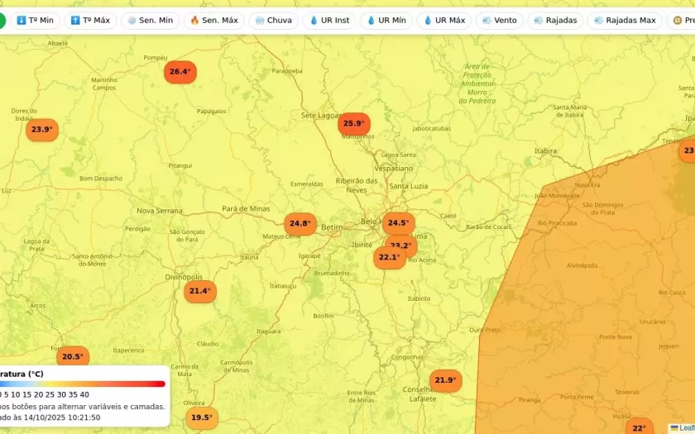Viewport: 695px width, 434px height.
Task: Click the 26.4° station marker near Pompéu
Action: click(180, 72)
